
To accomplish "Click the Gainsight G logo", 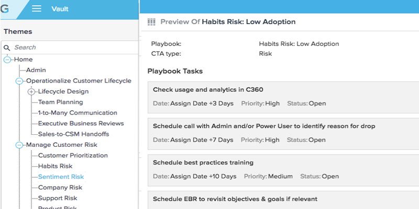I will 5,9.
